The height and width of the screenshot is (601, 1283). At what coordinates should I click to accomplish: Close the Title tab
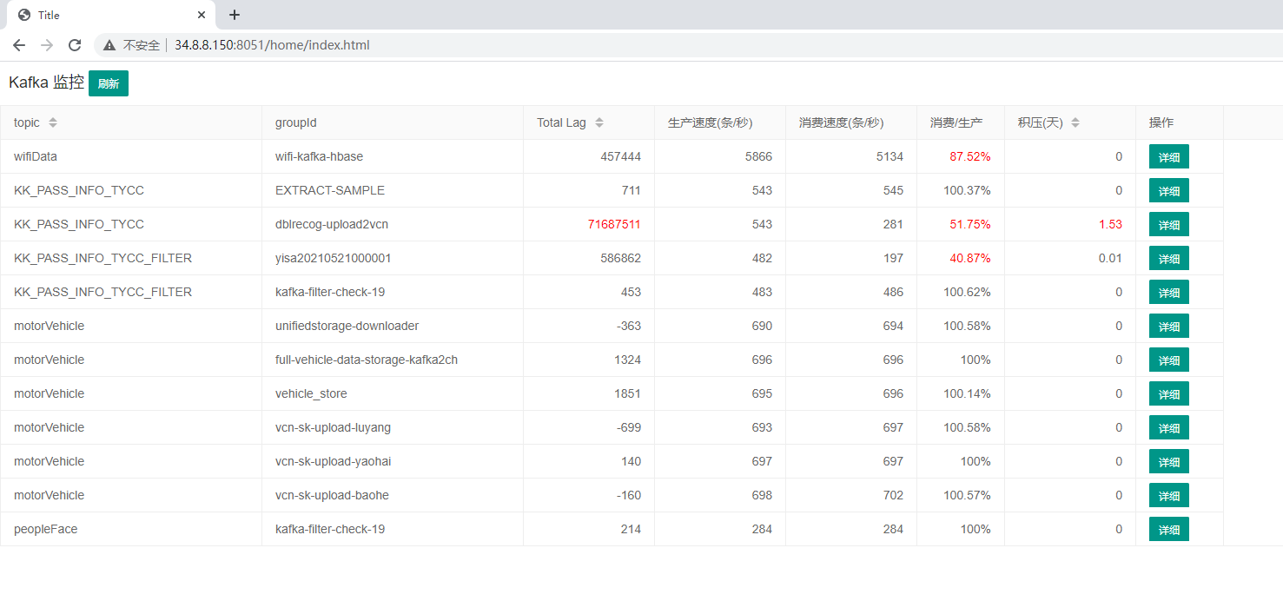click(202, 15)
